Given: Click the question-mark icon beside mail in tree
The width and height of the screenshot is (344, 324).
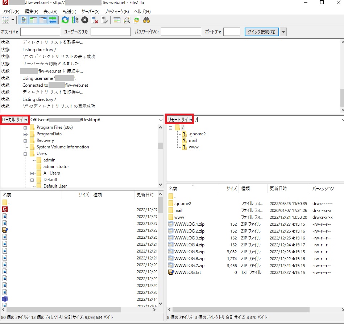Looking at the screenshot, I should pos(184,140).
